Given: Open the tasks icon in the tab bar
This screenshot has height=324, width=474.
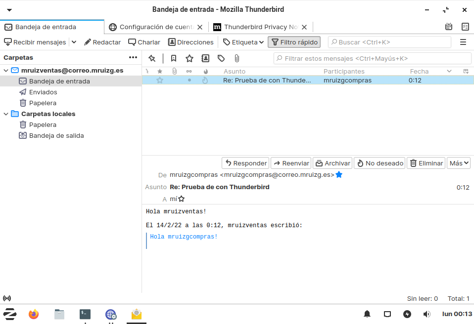Looking at the screenshot, I should 465,27.
